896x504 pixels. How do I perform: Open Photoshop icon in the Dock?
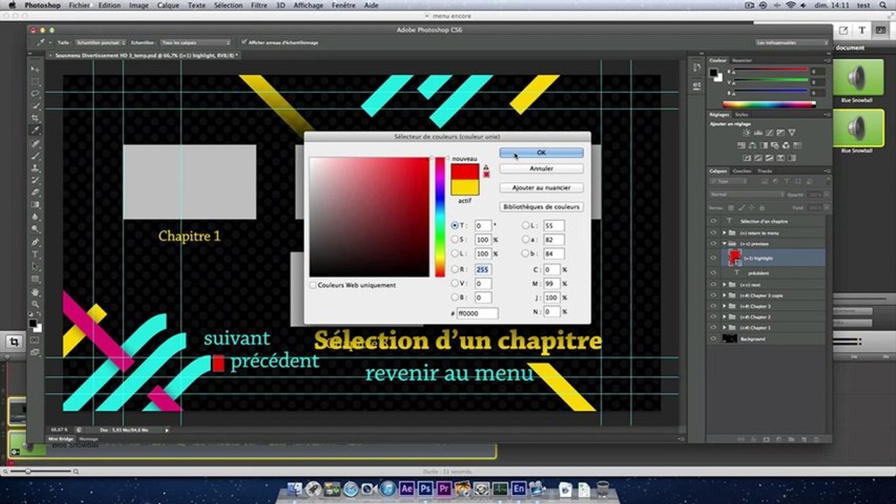click(425, 489)
